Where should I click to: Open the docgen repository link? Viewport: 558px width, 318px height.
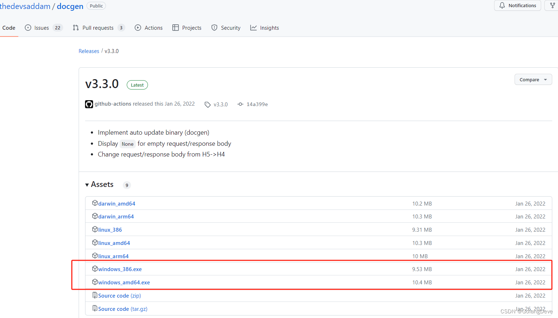(70, 6)
